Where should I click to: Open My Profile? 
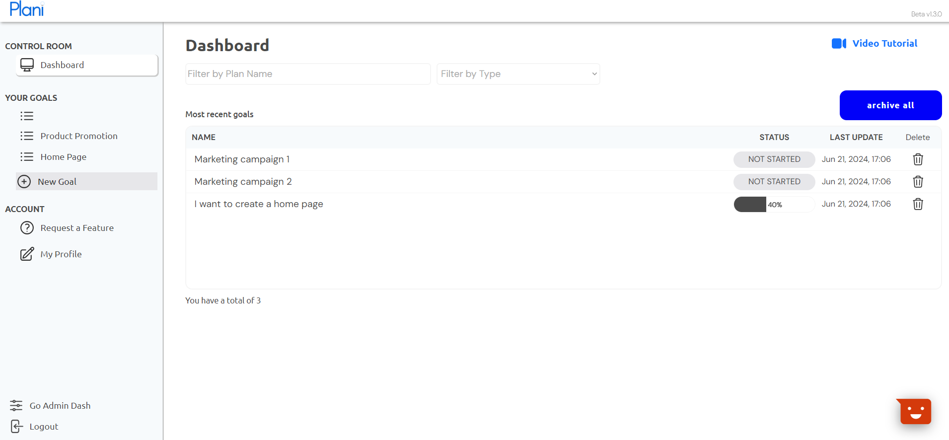click(61, 254)
